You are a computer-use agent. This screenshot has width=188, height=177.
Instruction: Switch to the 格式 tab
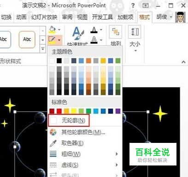(144, 17)
